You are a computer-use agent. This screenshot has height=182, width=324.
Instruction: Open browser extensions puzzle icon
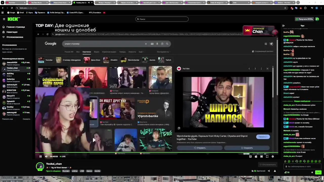click(x=305, y=8)
